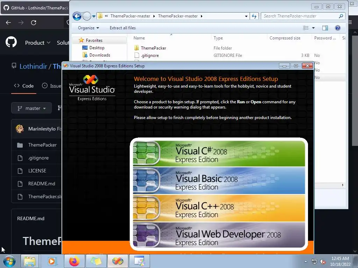Switch to Visual Studio setup taskbar icon

(x=117, y=261)
